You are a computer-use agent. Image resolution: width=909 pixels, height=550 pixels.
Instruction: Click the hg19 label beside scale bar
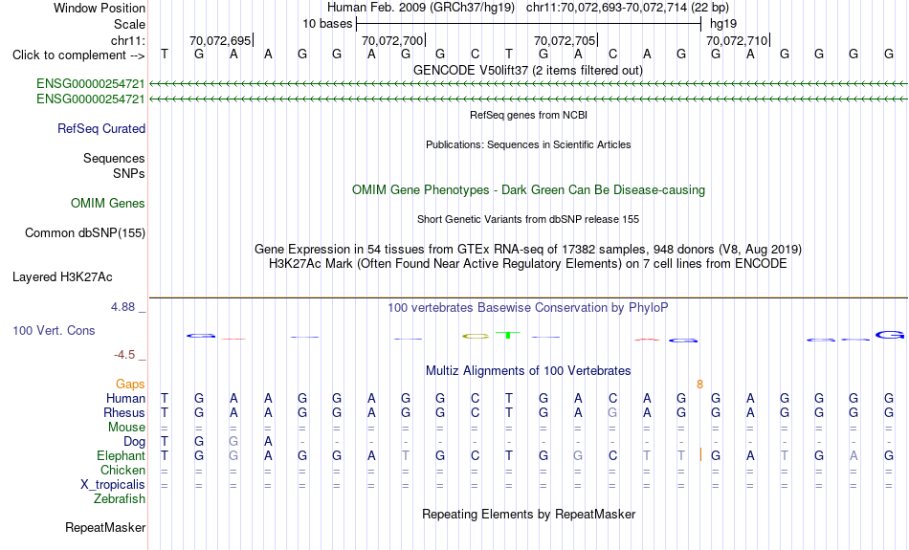click(x=723, y=24)
